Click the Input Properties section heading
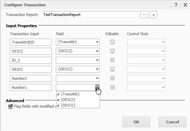This screenshot has width=190, height=131. tap(21, 26)
